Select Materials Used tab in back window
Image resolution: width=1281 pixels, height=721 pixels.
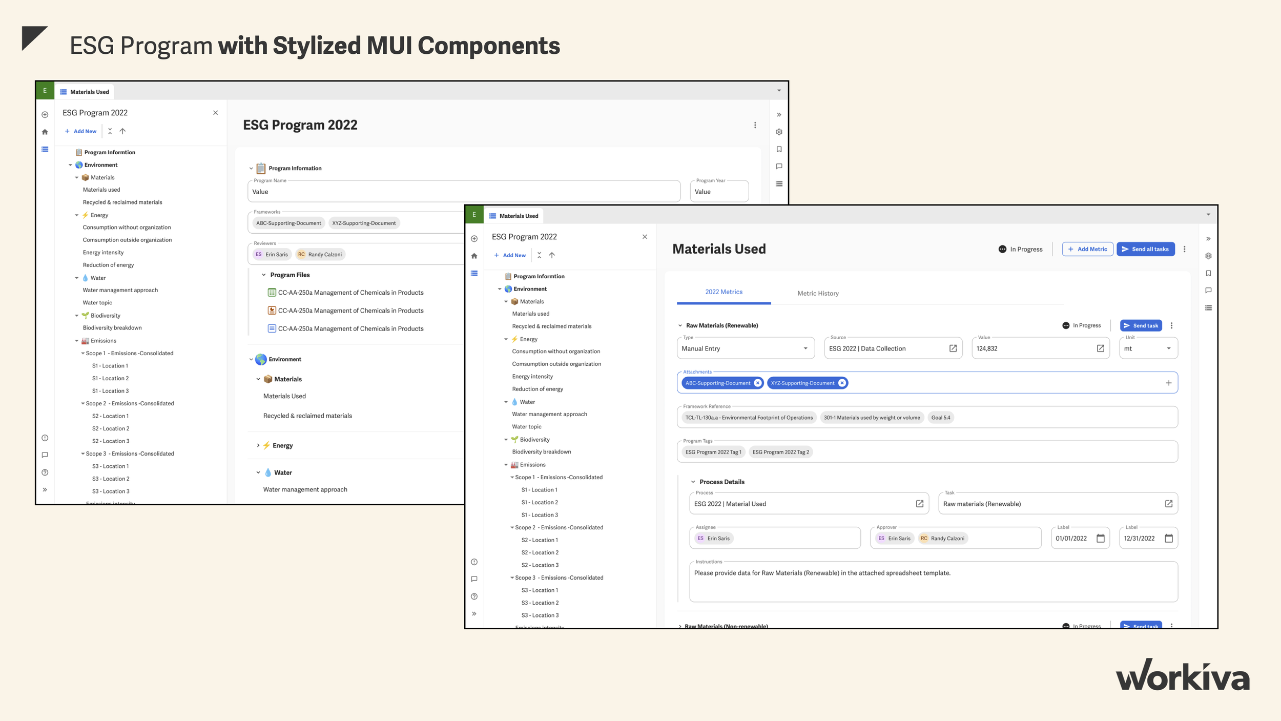85,92
